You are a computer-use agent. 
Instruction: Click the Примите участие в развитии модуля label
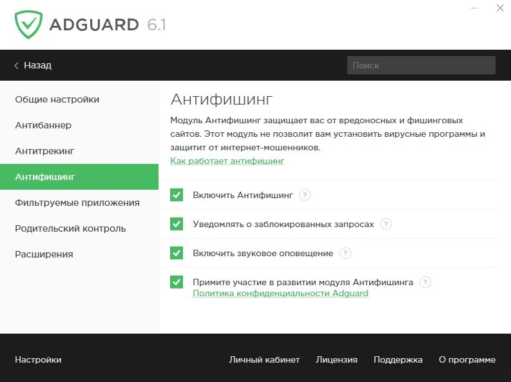pyautogui.click(x=303, y=282)
